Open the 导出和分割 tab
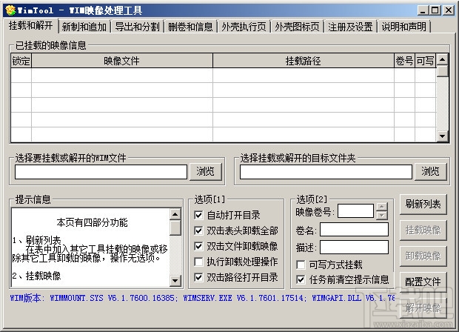459x332 pixels. [137, 27]
